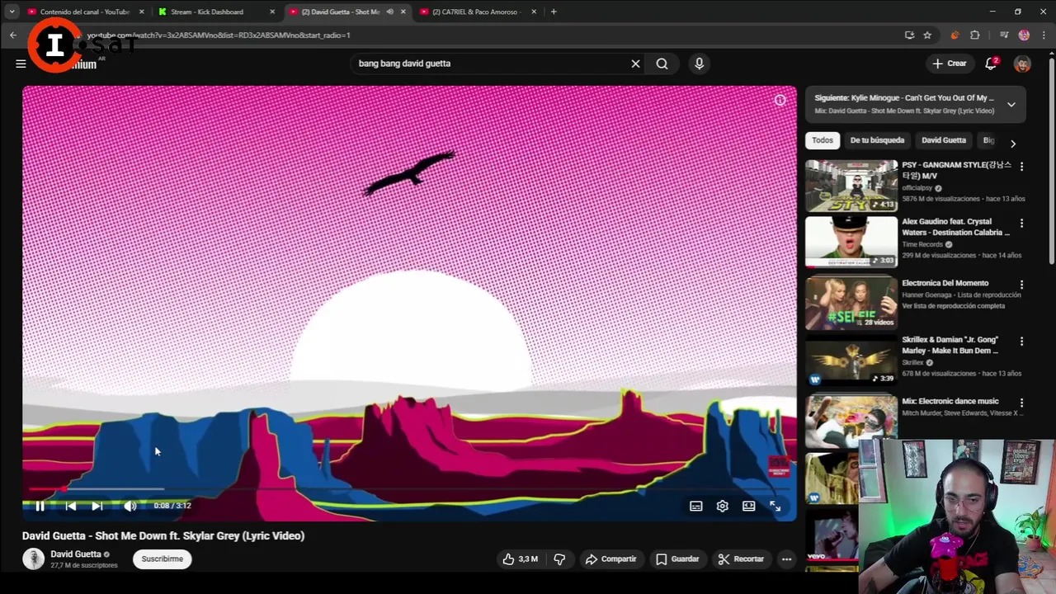The height and width of the screenshot is (594, 1056).
Task: Open options for Skrillex video
Action: 1021,342
